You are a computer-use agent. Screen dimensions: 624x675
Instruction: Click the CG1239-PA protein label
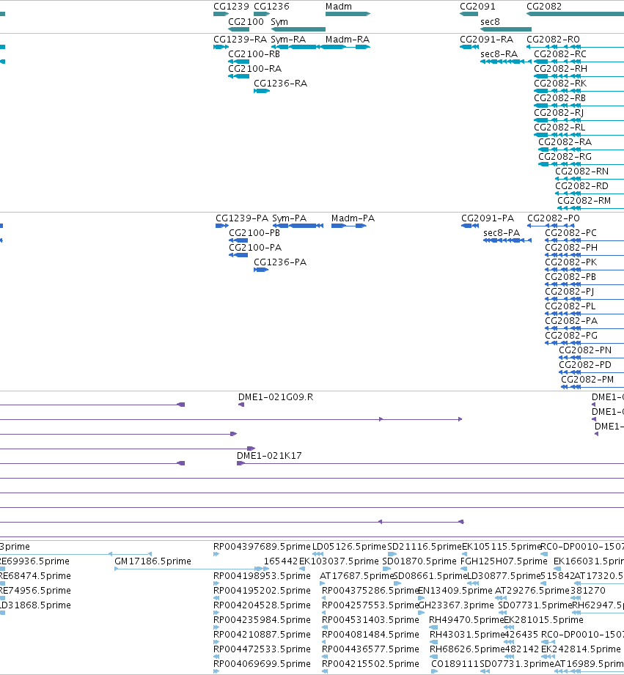(242, 218)
